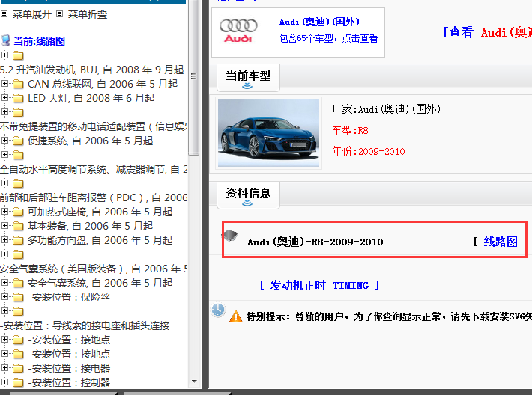532x395 pixels.
Task: Expand the -安装位置：控制器 node
Action: click(x=4, y=382)
